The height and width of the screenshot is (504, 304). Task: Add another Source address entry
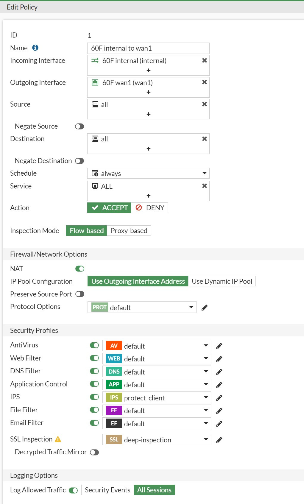[x=148, y=114]
